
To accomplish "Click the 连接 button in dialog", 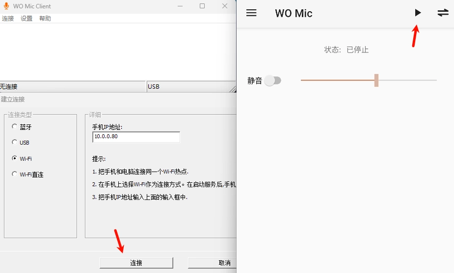I will [x=136, y=263].
